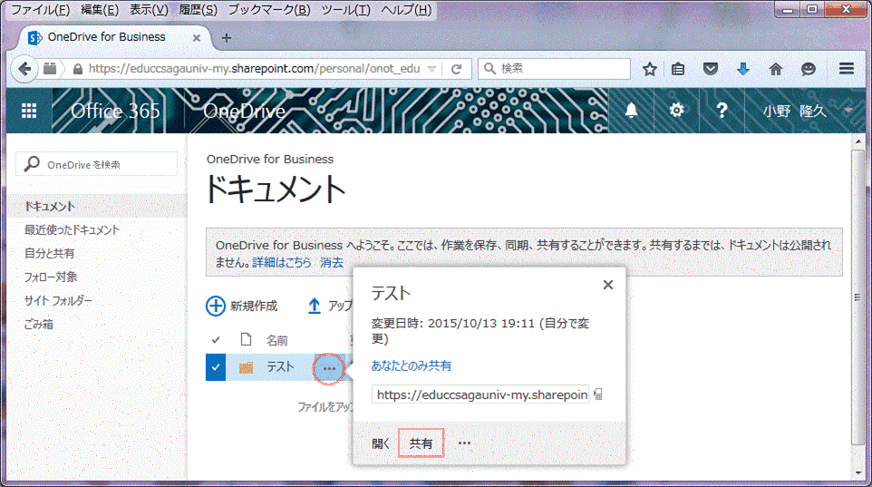Reload the page with the refresh icon
Screen dimensions: 872x487
457,69
